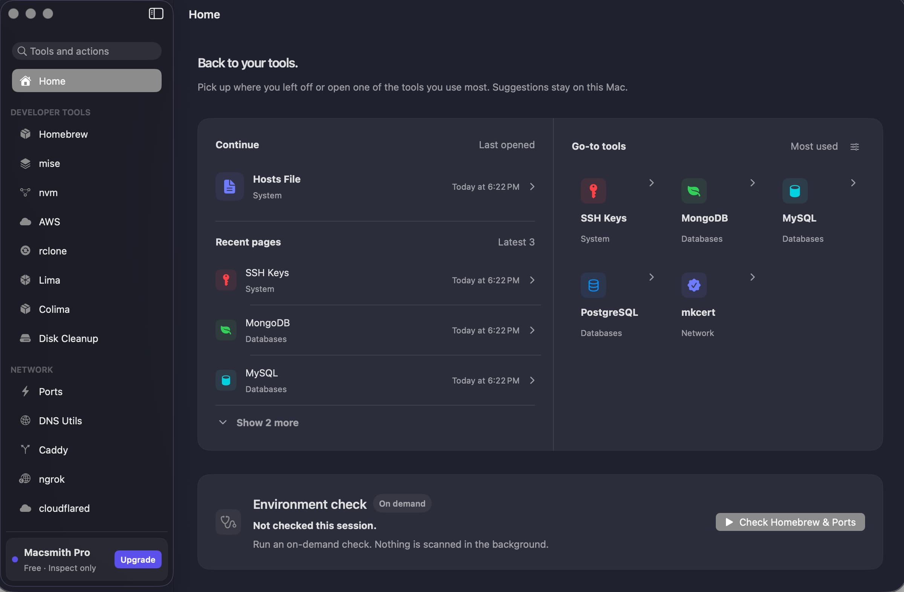Click the chevron on the Hosts File row

point(532,186)
